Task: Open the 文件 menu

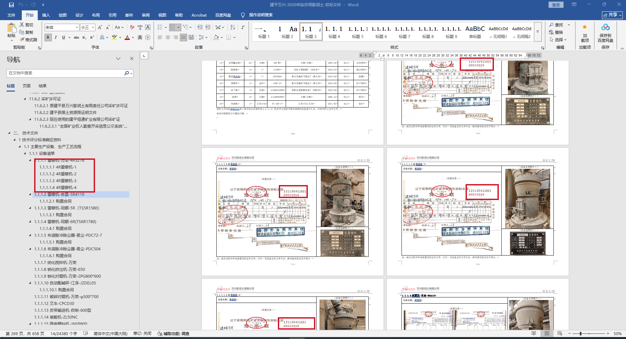Action: coord(11,15)
